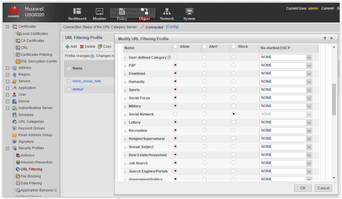
Task: Select all profiles header checkbox
Action: tap(69, 68)
